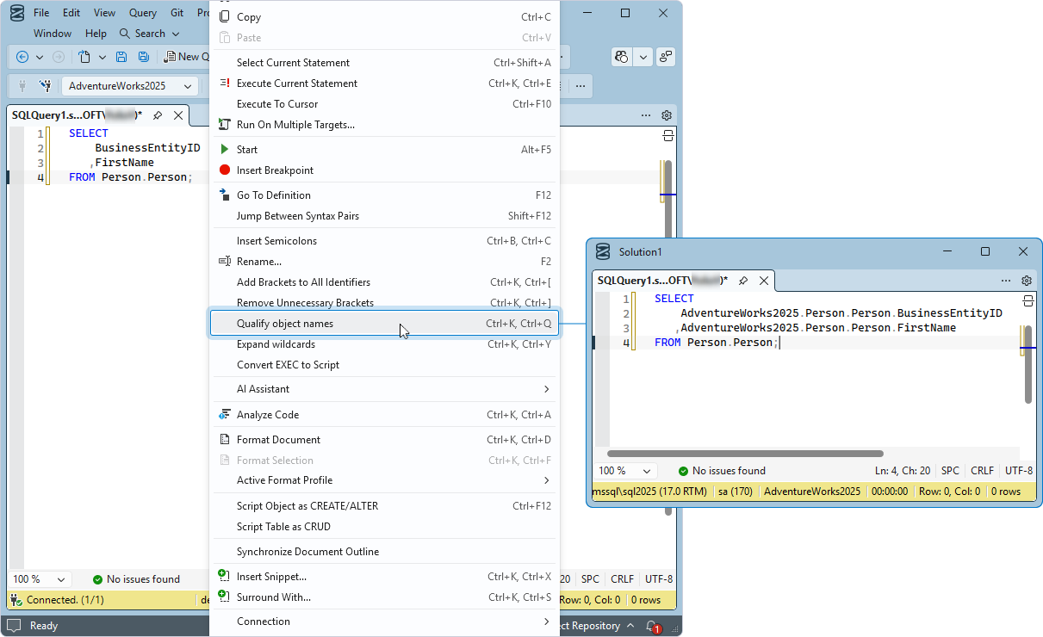This screenshot has height=637, width=1043.
Task: Click the horizontal scrollbar in Solution1 editor
Action: 745,454
